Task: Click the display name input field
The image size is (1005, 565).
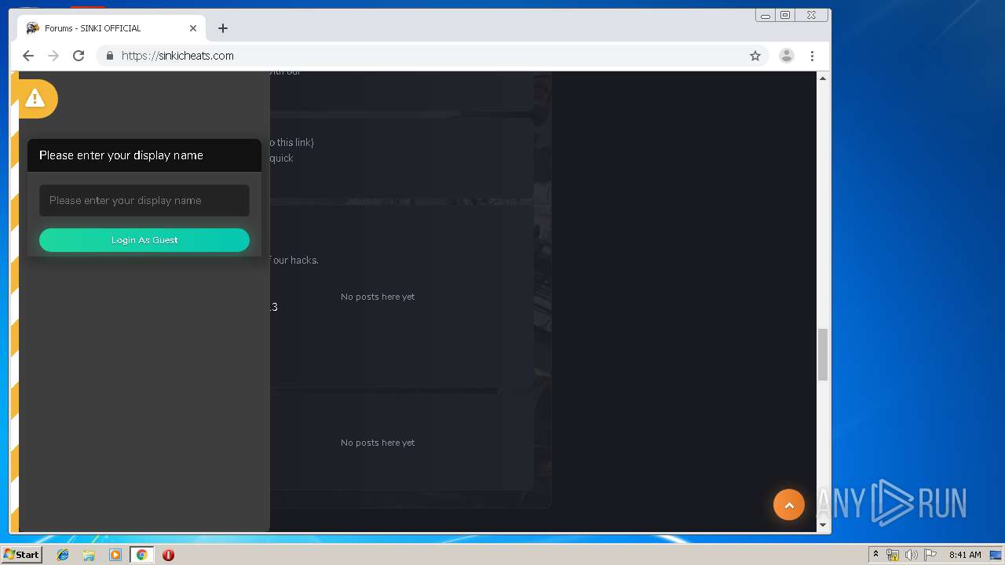Action: 144,201
